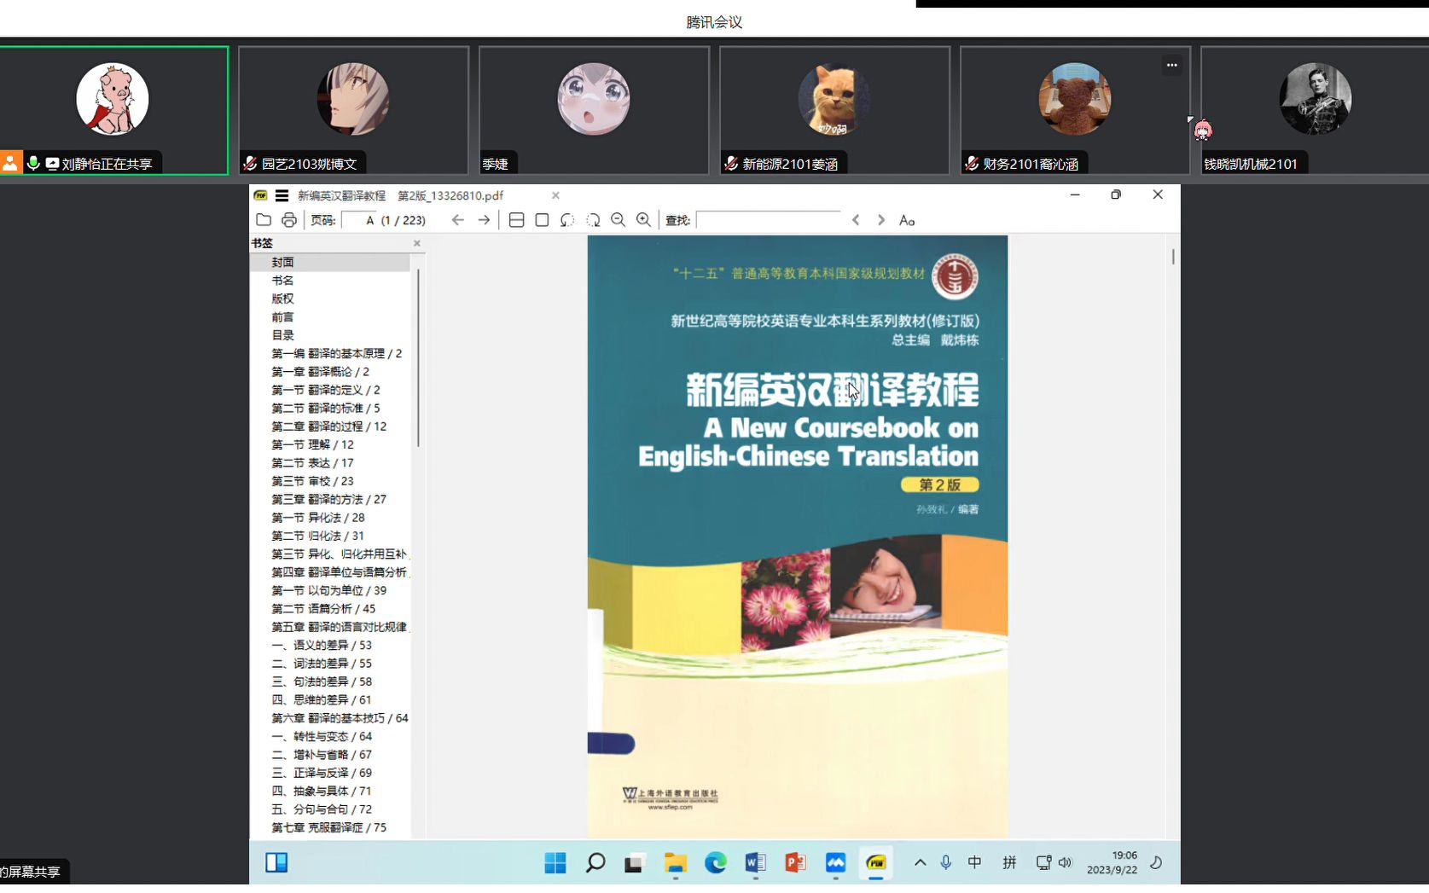Open bookmark 第二节 归化法 / 31

point(317,536)
